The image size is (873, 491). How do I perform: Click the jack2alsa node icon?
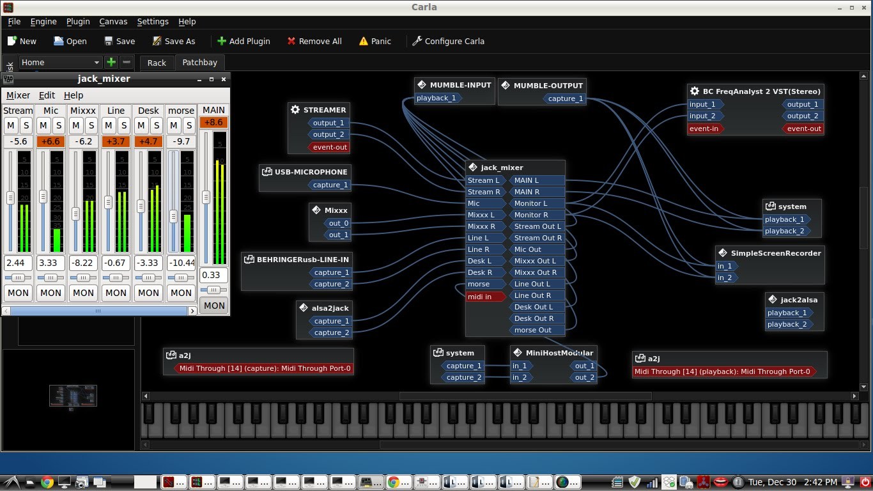tap(773, 299)
